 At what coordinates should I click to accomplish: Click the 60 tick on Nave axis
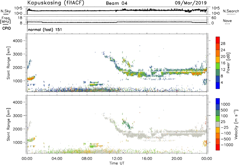point(214,18)
